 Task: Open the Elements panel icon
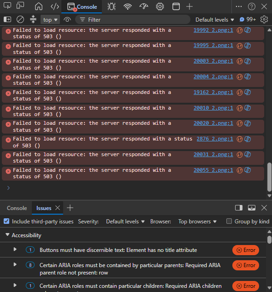tap(55, 7)
